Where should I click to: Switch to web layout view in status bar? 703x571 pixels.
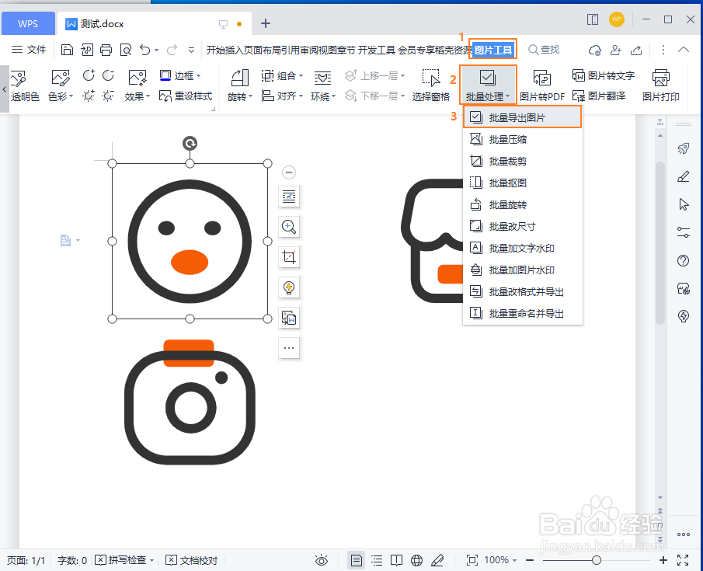coord(417,560)
